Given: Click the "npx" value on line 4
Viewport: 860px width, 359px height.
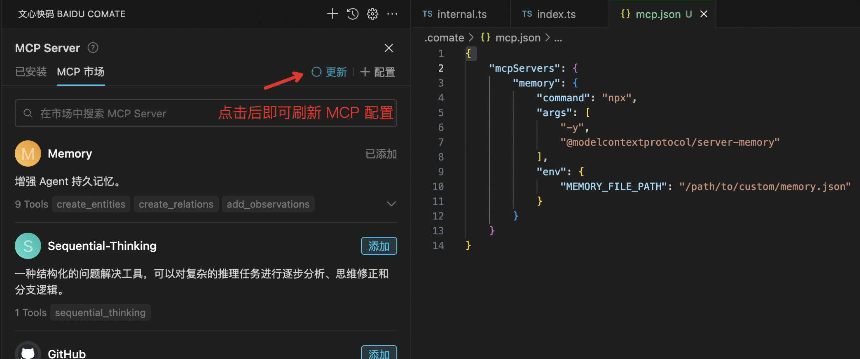Looking at the screenshot, I should click(x=617, y=98).
